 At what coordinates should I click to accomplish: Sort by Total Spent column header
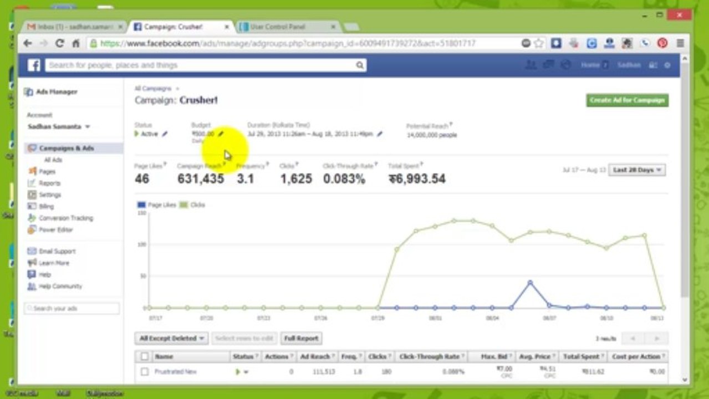583,357
